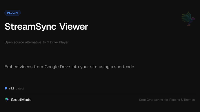The image size is (200, 112).
Task: Select the StreamSync Viewer title
Action: [46, 27]
